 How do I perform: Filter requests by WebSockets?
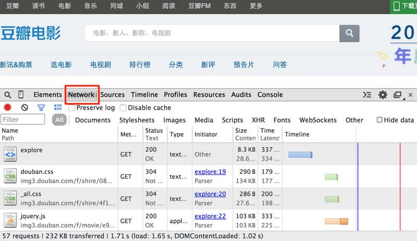[x=318, y=120]
